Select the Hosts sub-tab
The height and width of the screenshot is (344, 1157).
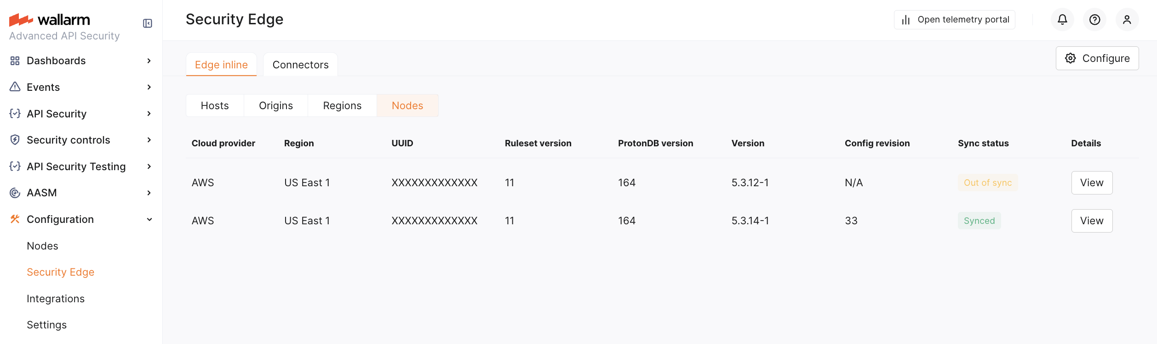coord(215,105)
